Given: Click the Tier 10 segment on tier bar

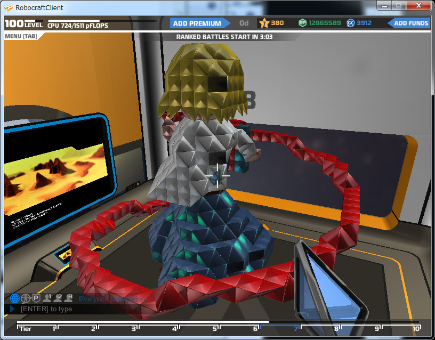Looking at the screenshot, I should click(401, 328).
